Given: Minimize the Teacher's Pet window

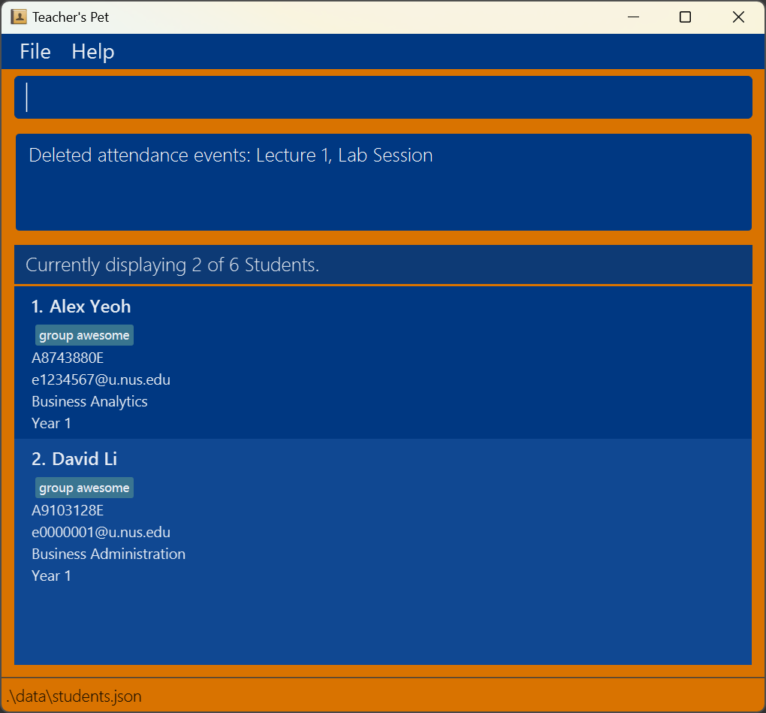Looking at the screenshot, I should coord(633,17).
